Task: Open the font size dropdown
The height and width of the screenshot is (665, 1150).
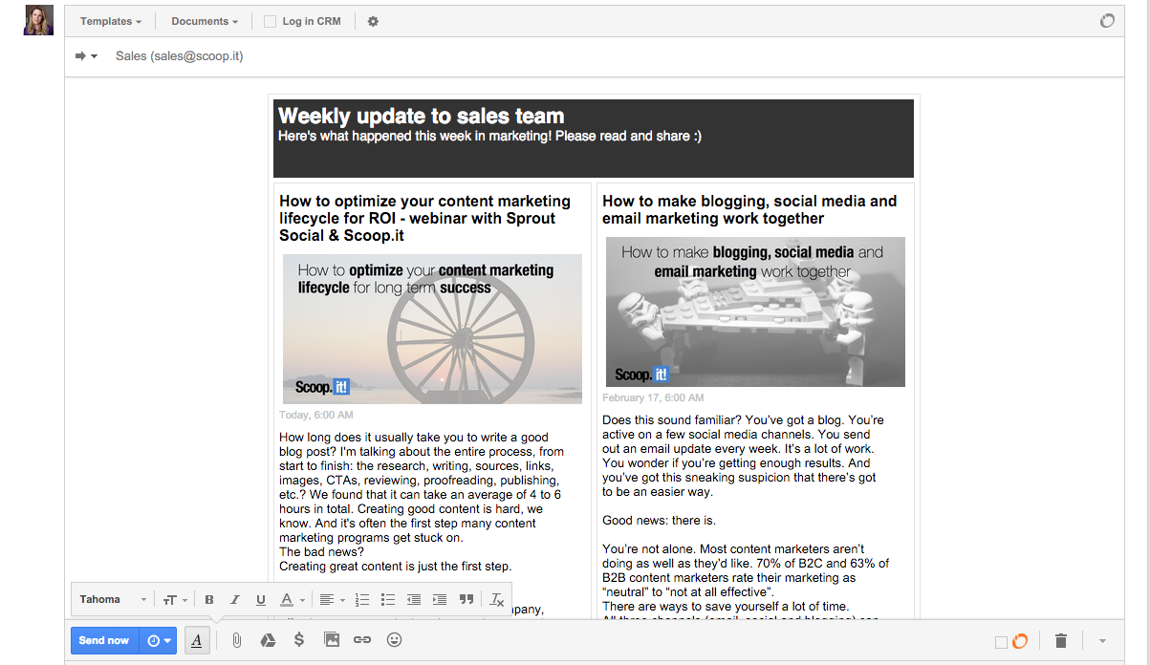Action: [x=174, y=600]
